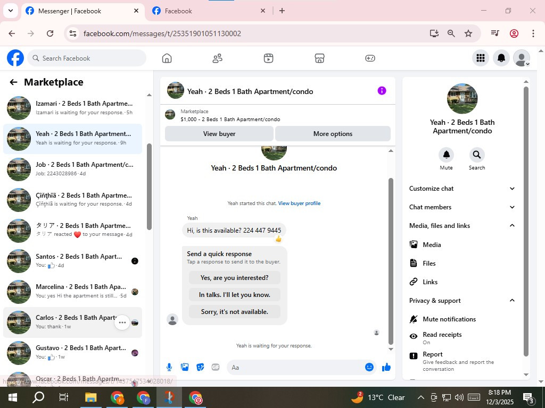Open the Report icon entry
545x408 pixels.
pyautogui.click(x=413, y=355)
